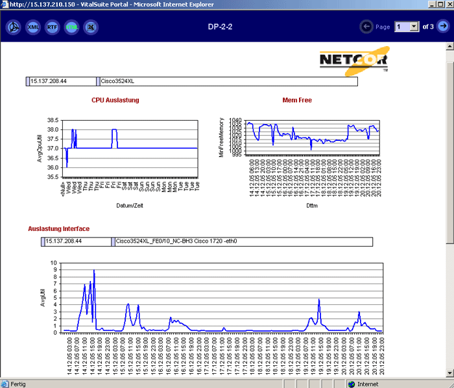The image size is (454, 388).
Task: Export report with the PDF icon
Action: coord(14,27)
